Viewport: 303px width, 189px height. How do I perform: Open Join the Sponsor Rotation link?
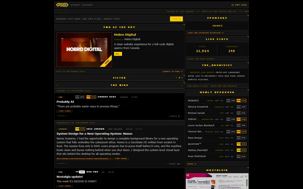(x=206, y=33)
